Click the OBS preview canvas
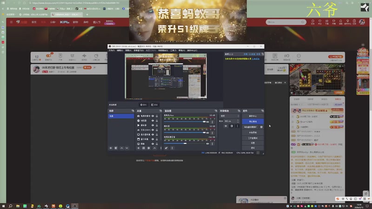Image resolution: width=372 pixels, height=209 pixels. pyautogui.click(x=166, y=76)
